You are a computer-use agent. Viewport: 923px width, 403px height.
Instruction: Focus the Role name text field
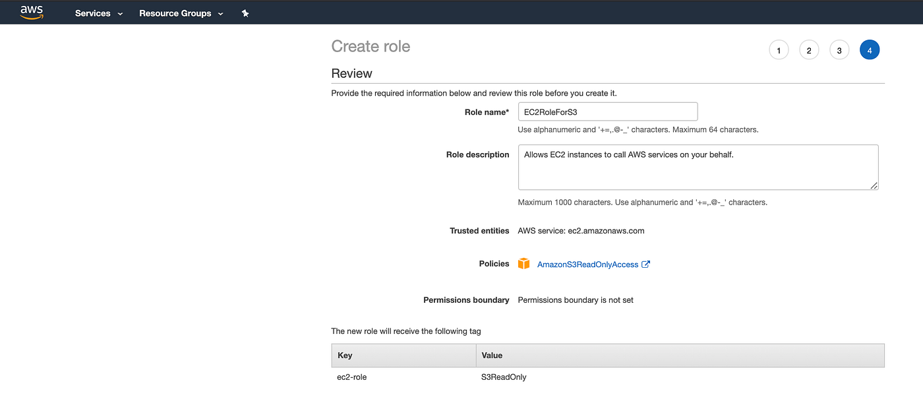coord(607,111)
